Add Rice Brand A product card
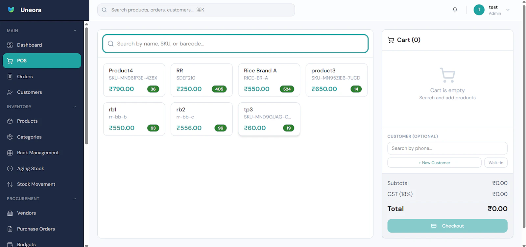Viewport: 526px width, 247px height. 269,80
